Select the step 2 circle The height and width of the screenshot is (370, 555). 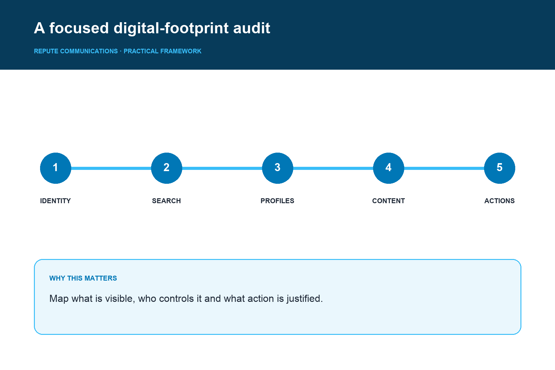[166, 168]
